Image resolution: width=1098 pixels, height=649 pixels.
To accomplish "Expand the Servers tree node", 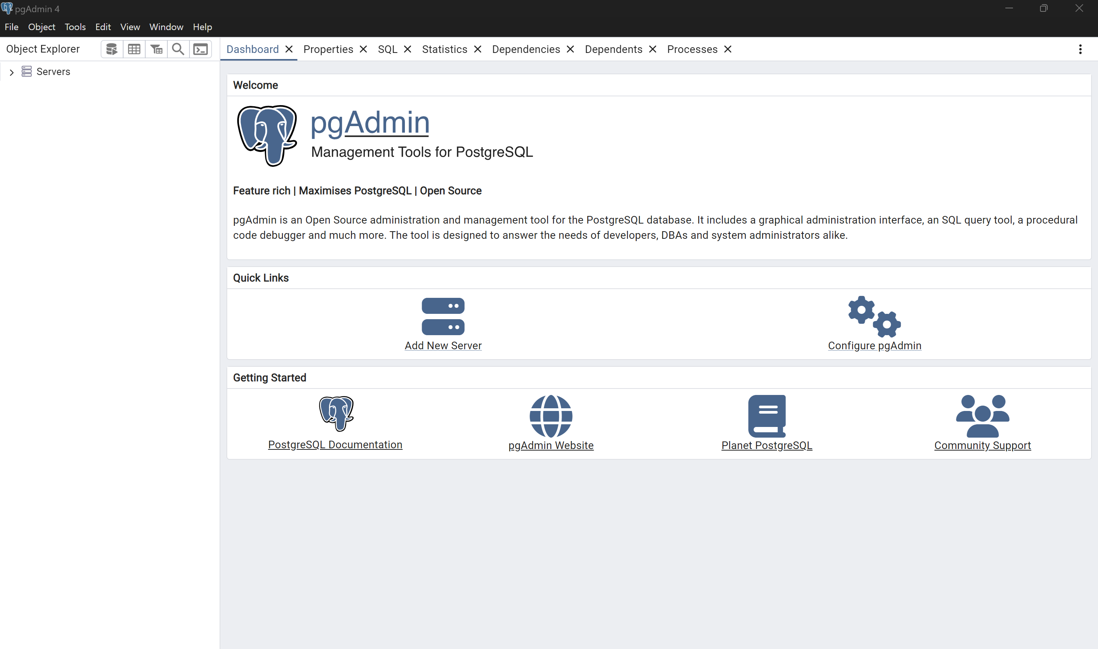I will coord(12,72).
